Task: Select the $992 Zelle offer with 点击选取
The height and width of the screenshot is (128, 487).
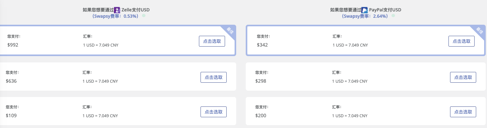Action: (212, 41)
